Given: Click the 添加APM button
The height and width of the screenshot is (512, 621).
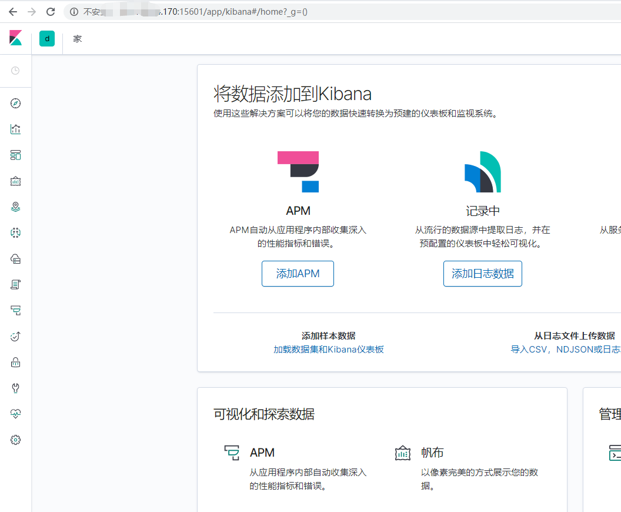Looking at the screenshot, I should (x=298, y=274).
